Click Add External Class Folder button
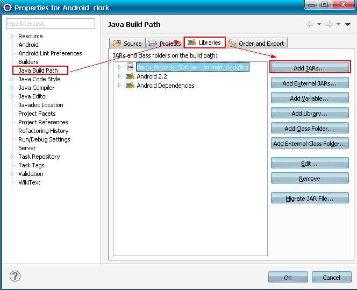 point(310,143)
